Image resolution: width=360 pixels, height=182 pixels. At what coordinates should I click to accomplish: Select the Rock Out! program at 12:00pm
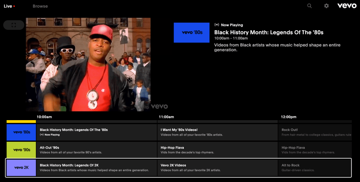point(315,132)
